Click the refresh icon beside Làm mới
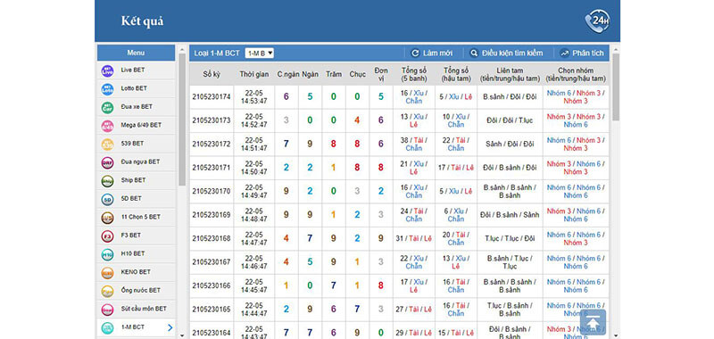 (415, 54)
